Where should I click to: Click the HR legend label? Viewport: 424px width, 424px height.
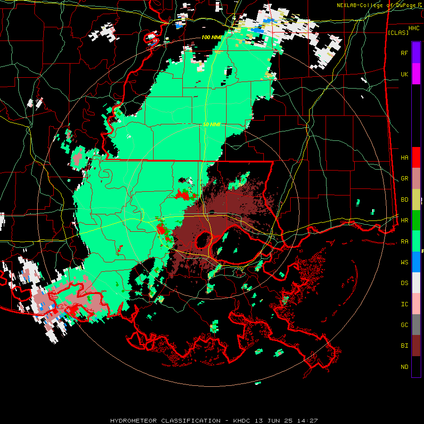[404, 220]
